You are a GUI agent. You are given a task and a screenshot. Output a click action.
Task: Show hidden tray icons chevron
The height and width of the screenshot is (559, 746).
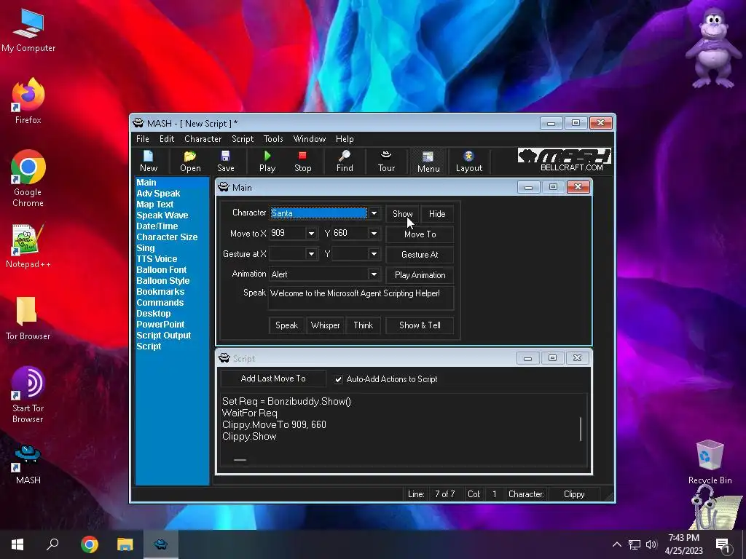pos(616,544)
